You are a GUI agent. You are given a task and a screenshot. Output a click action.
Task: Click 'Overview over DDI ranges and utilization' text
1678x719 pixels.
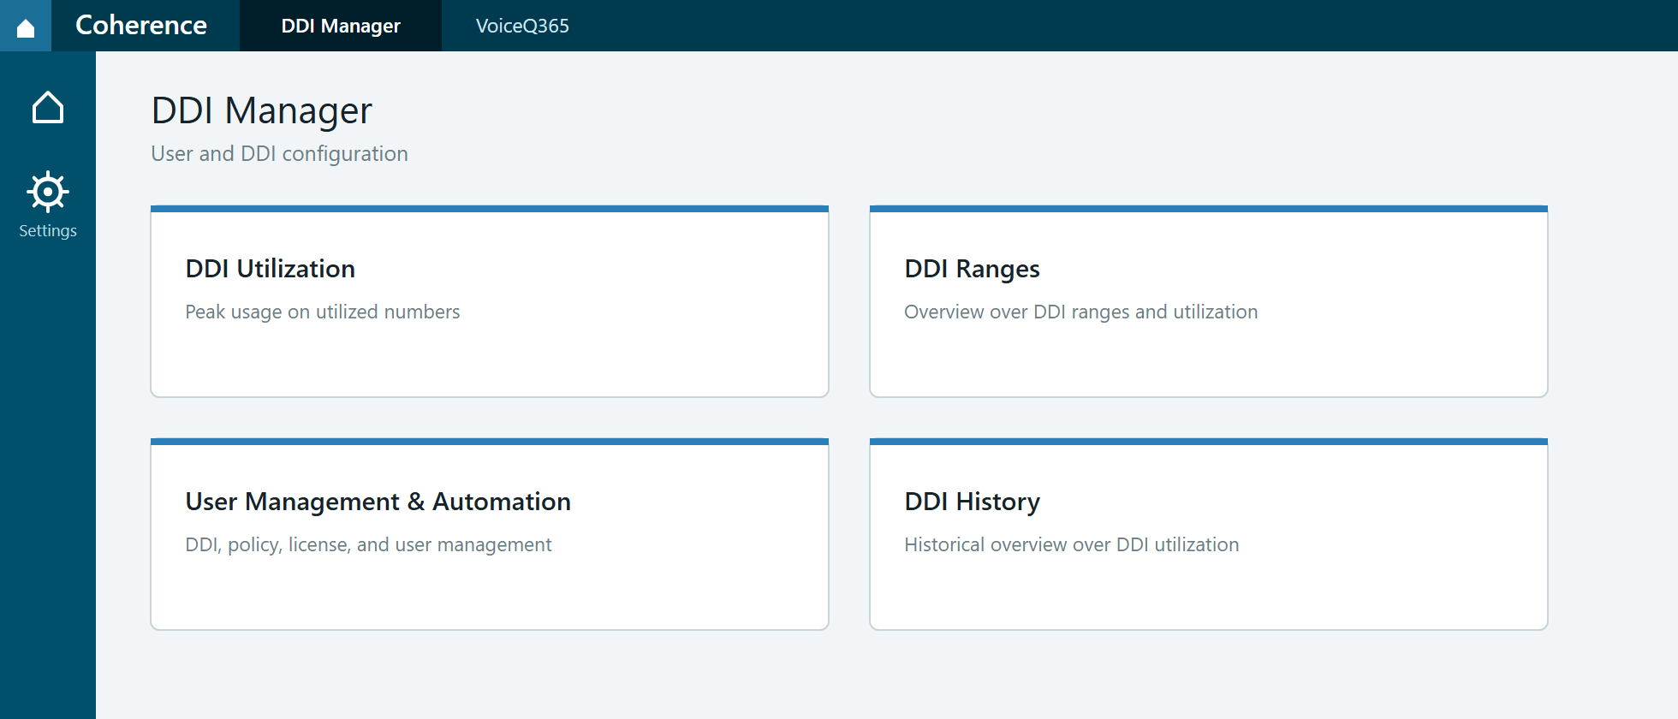pos(1081,312)
